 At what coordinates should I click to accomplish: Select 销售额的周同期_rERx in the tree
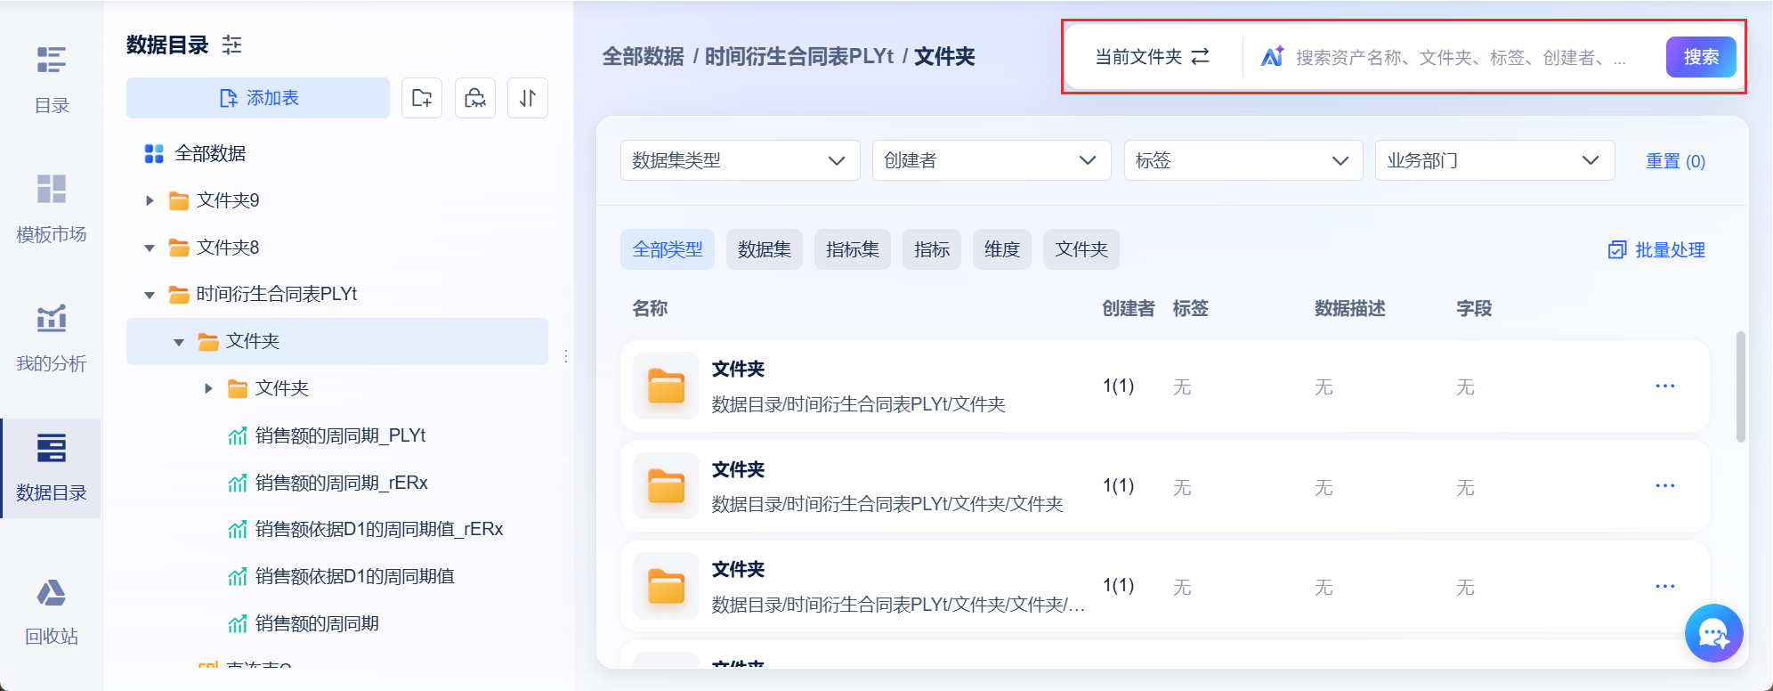[342, 483]
